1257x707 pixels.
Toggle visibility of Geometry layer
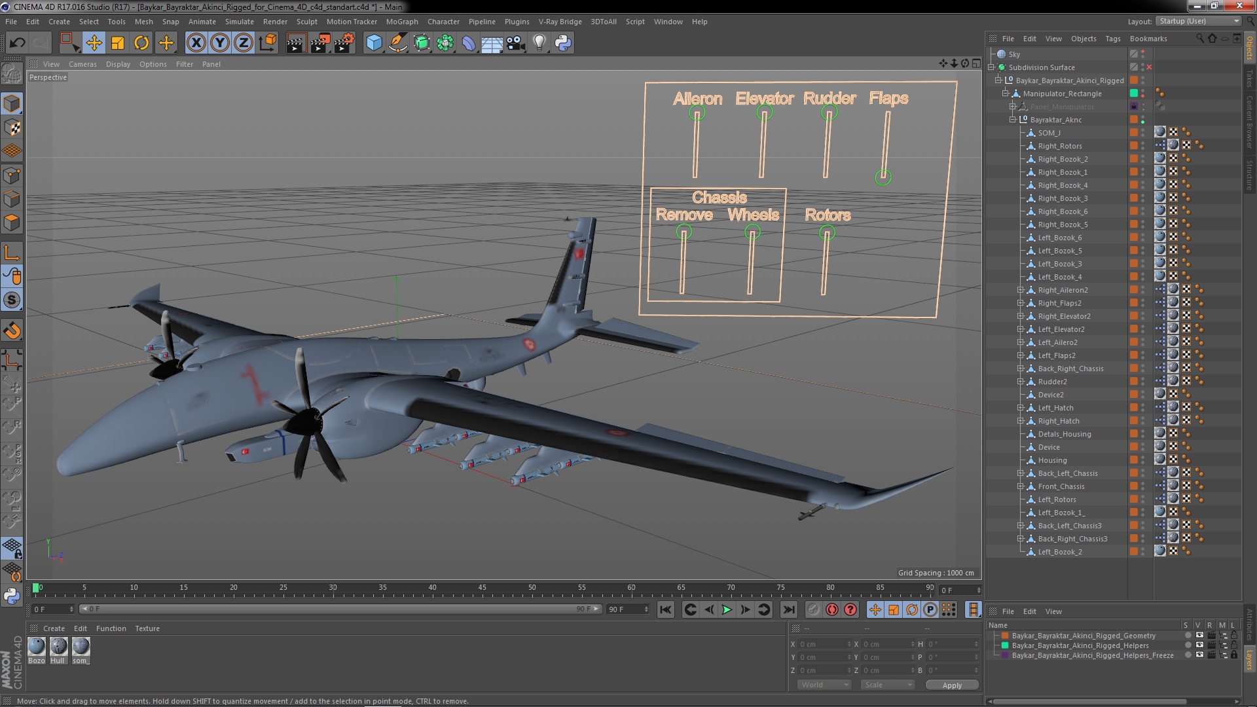pos(1199,636)
